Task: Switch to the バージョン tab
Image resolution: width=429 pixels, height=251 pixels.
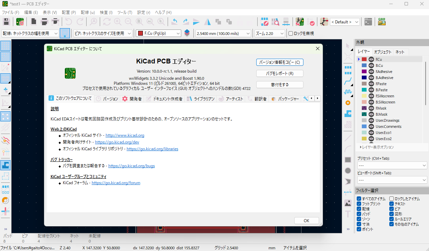Action: point(107,99)
